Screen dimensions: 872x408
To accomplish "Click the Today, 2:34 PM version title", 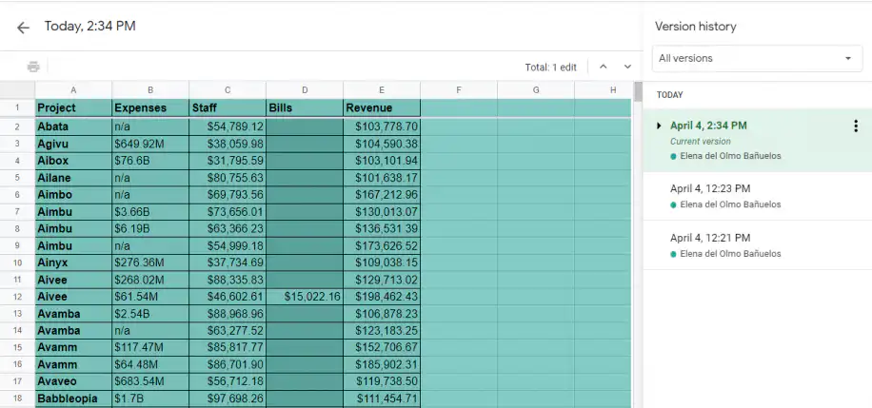I will 90,26.
